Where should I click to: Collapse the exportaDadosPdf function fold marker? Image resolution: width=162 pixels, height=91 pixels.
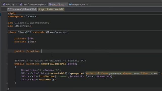7,64
